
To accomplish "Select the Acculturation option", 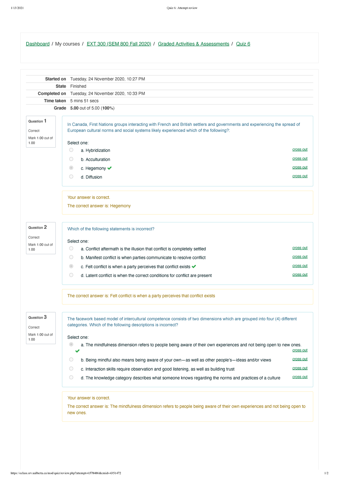I will [x=71, y=159].
